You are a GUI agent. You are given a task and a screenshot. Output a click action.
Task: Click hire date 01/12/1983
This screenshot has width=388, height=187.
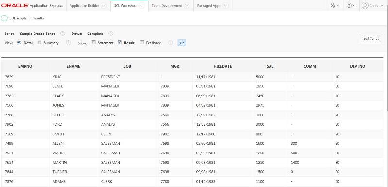tap(205, 181)
